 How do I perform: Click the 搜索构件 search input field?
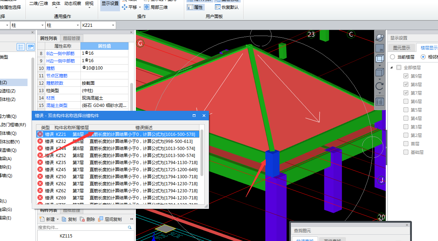tap(81, 228)
